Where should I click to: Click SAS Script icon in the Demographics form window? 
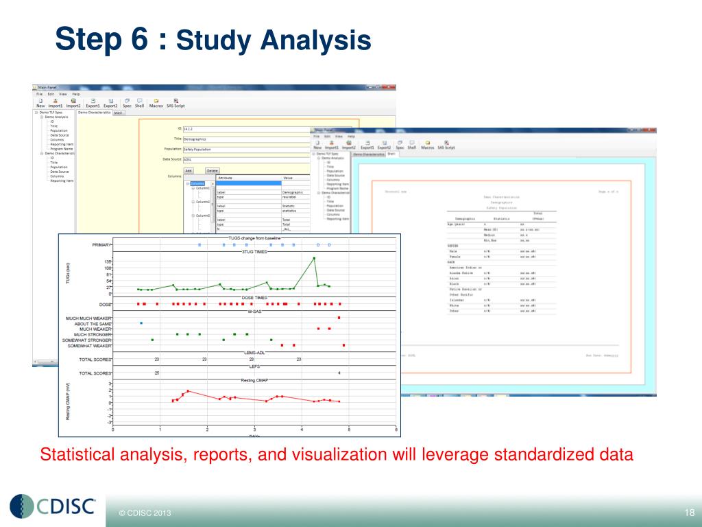[176, 104]
